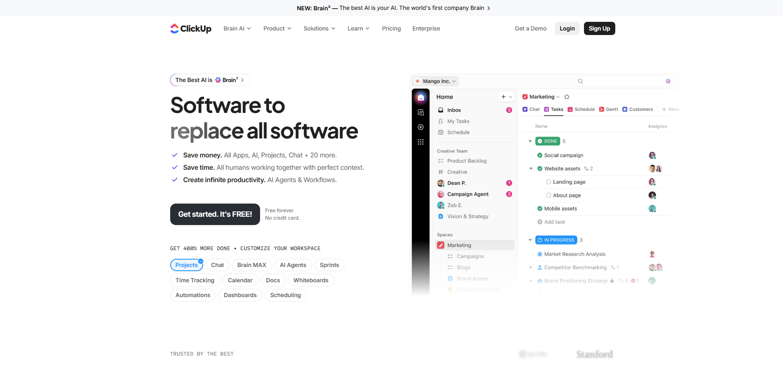
Task: Click the Creative hash icon
Action: [x=441, y=172]
